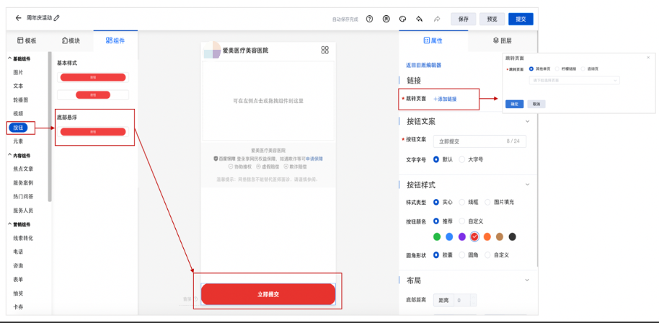Image resolution: width=659 pixels, height=323 pixels.
Task: Pick the orange color swatch
Action: point(487,237)
